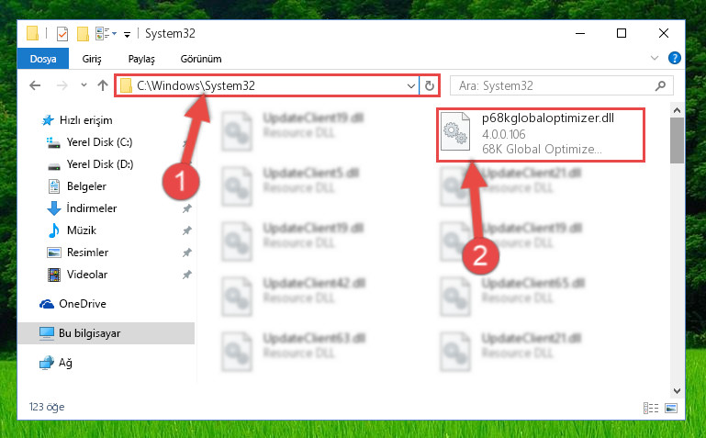This screenshot has height=438, width=706.
Task: Open Customize Quick Access Toolbar dropdown
Action: coord(127,34)
